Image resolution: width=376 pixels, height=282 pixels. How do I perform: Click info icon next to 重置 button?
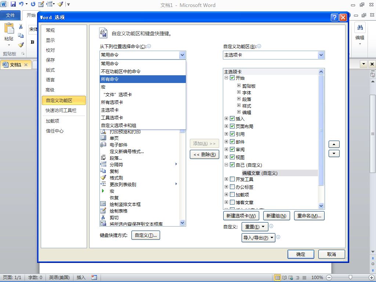[x=271, y=226]
